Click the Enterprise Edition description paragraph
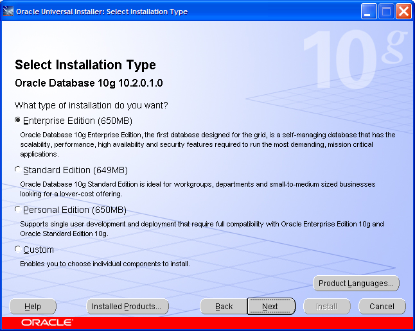This screenshot has height=331, width=415. (x=207, y=144)
